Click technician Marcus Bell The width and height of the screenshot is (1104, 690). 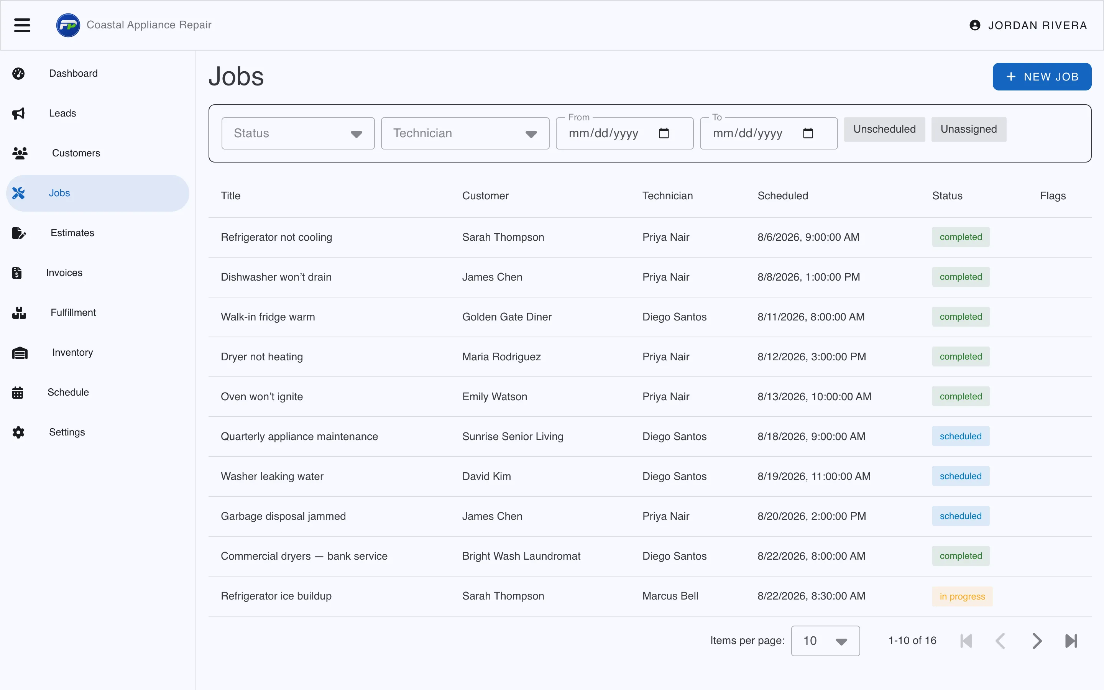click(x=670, y=596)
